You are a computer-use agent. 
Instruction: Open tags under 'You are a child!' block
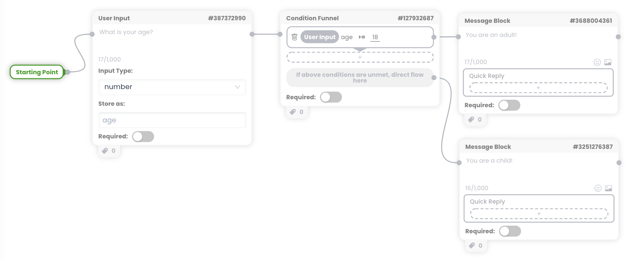(476, 246)
